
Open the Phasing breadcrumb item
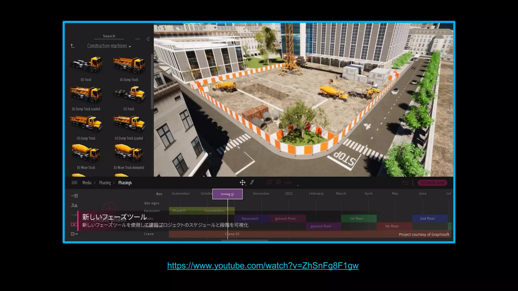(105, 183)
